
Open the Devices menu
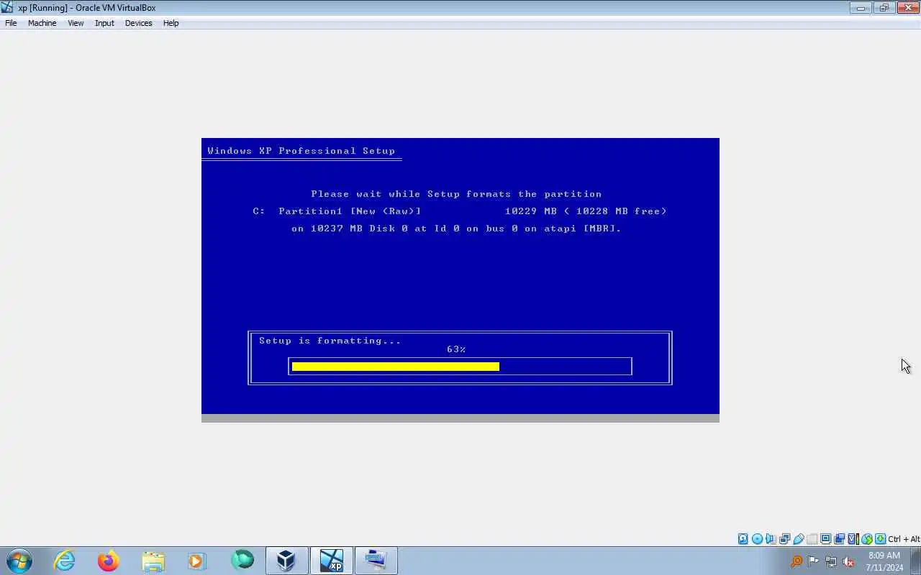coord(138,23)
